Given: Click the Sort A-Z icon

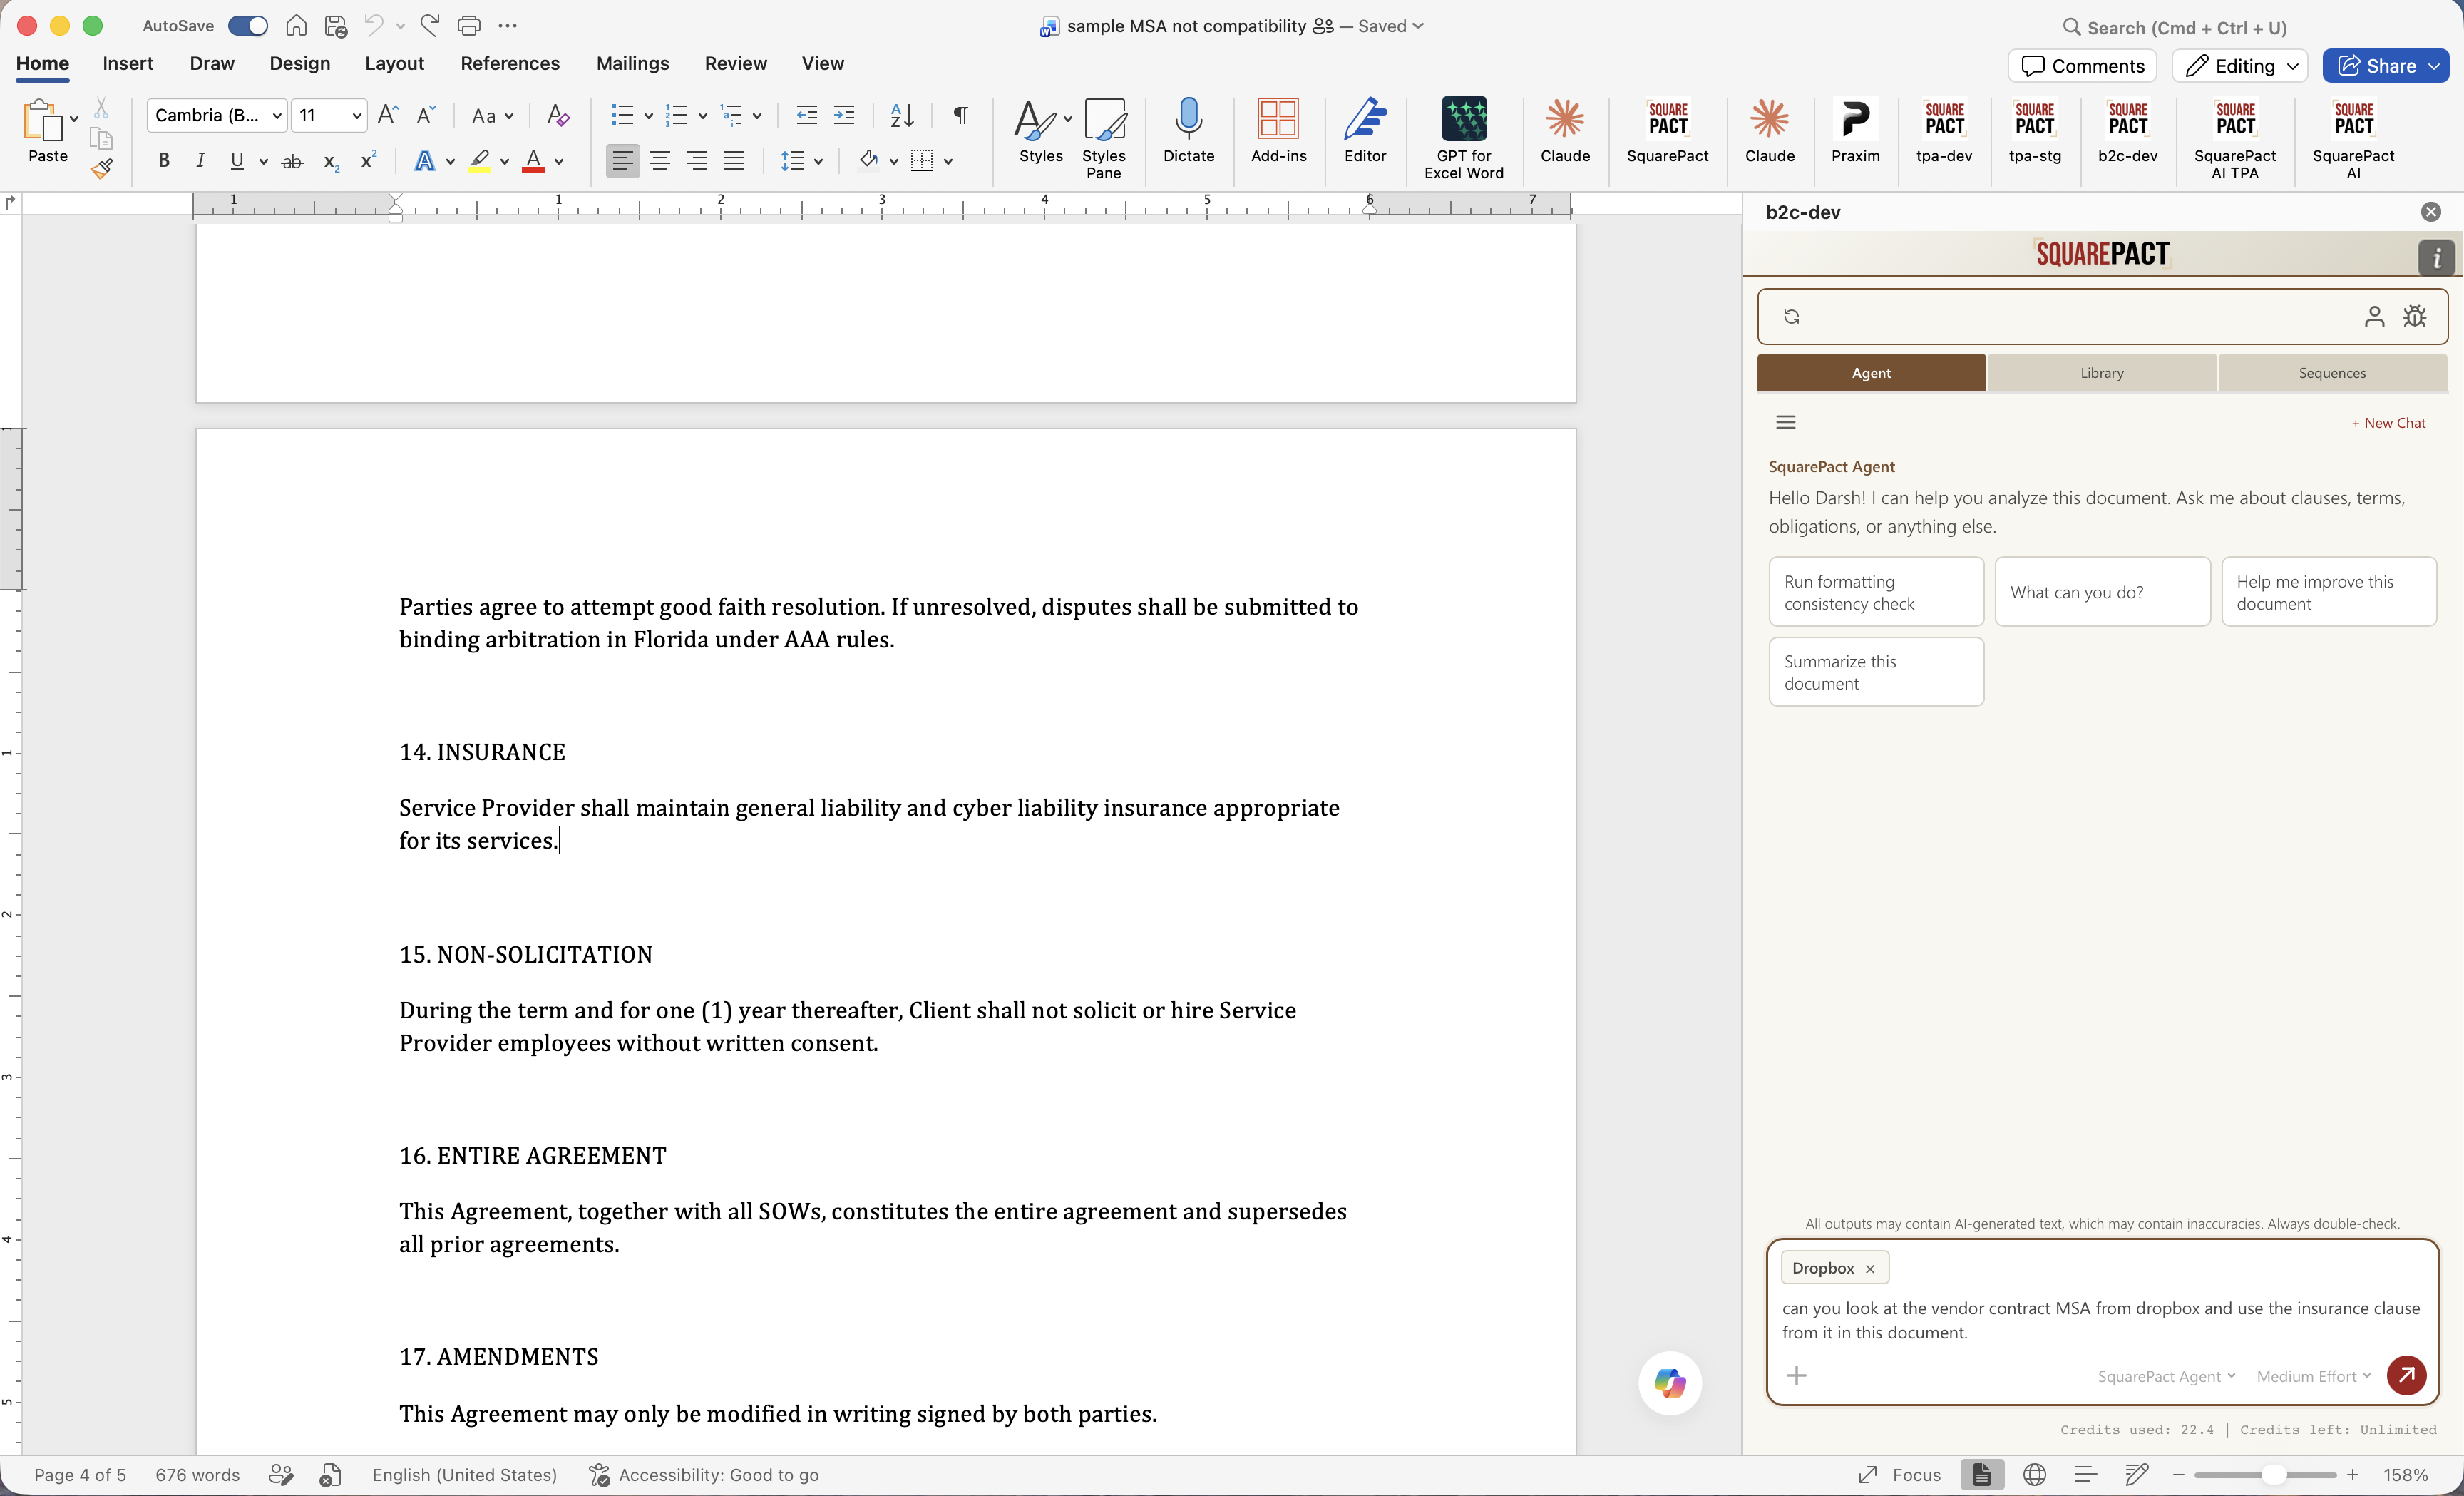Looking at the screenshot, I should coord(901,115).
